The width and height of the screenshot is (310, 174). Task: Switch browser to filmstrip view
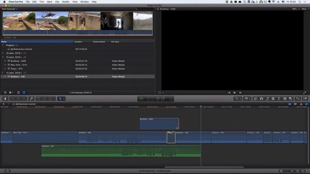pyautogui.click(x=18, y=92)
